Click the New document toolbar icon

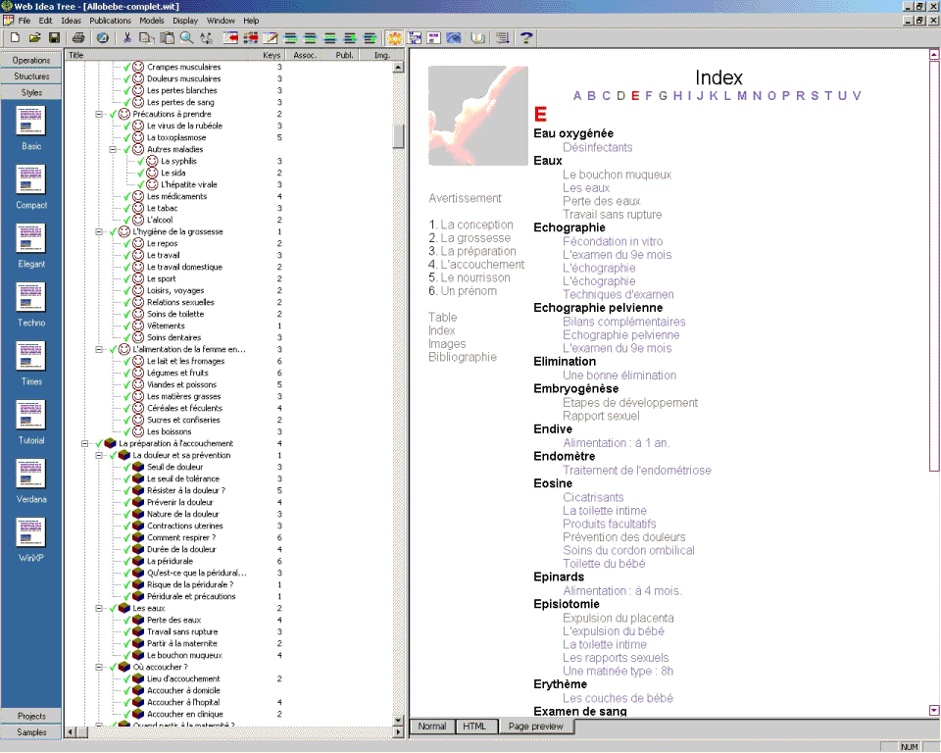coord(15,38)
